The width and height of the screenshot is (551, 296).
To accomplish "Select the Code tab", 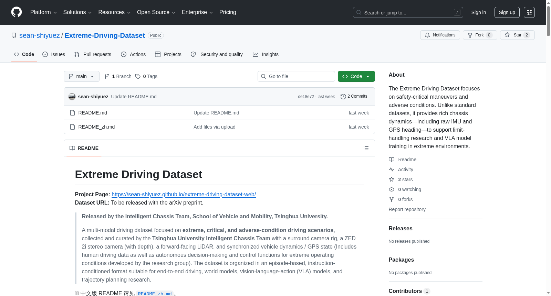I will tap(24, 54).
